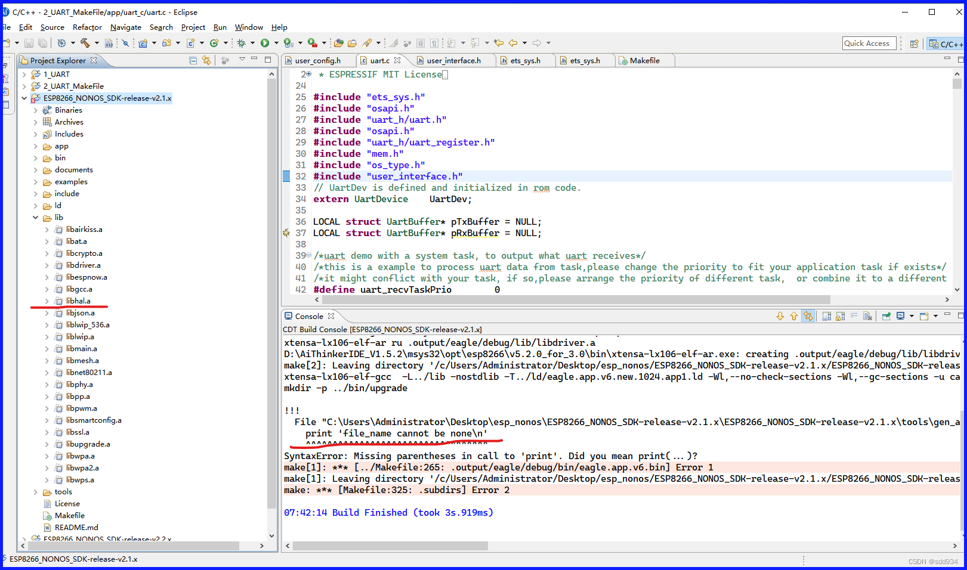Click the green Run icon
The image size is (967, 570).
click(265, 43)
